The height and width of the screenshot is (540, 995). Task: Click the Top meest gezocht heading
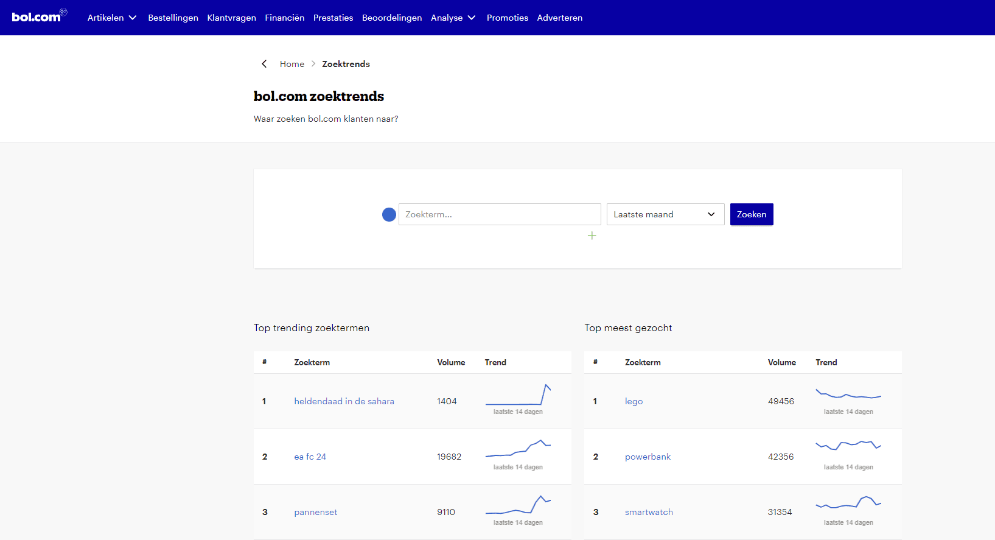click(x=628, y=328)
